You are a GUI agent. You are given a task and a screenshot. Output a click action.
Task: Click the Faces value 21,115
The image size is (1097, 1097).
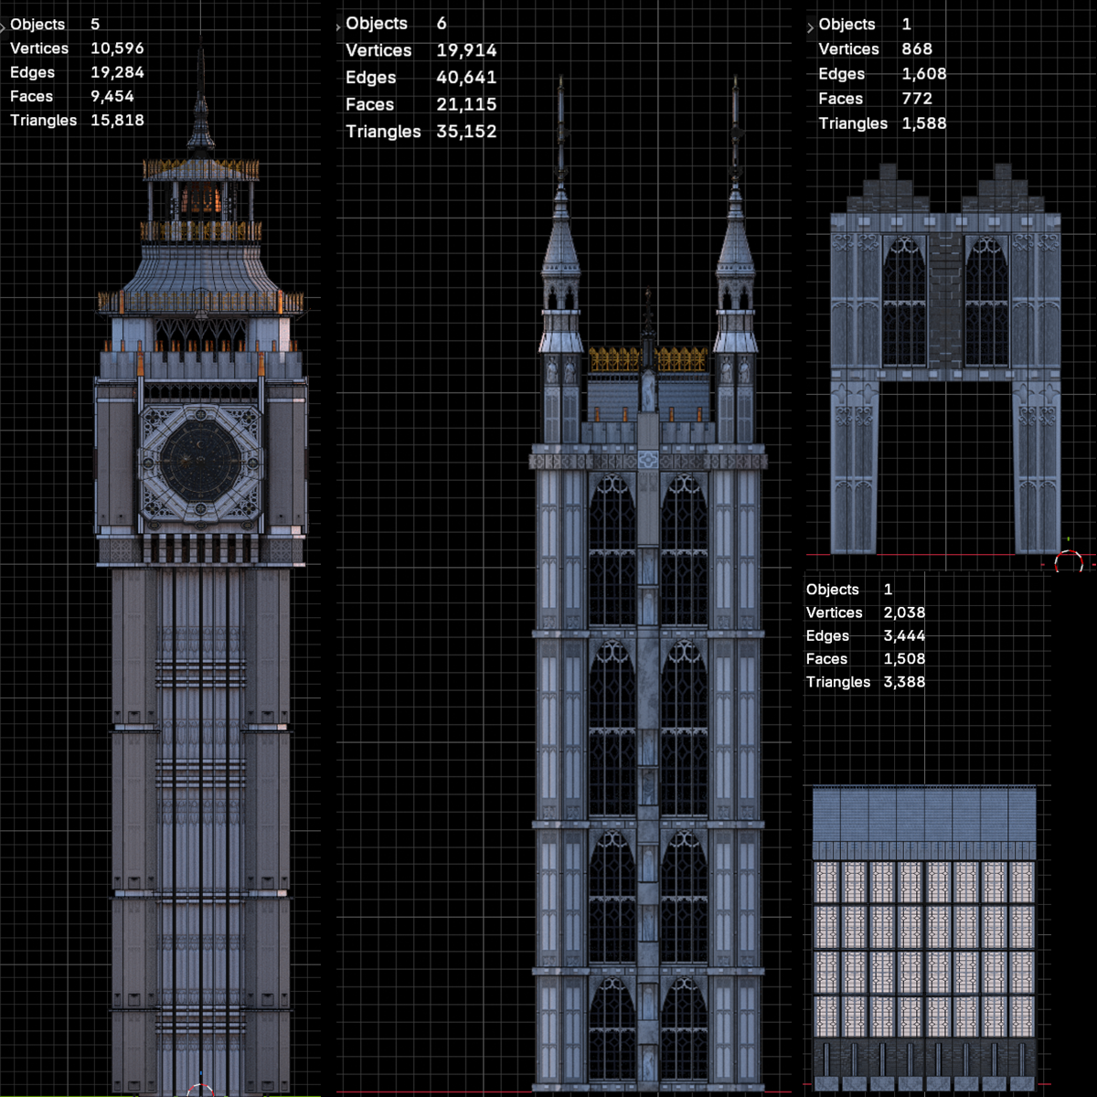[x=466, y=104]
